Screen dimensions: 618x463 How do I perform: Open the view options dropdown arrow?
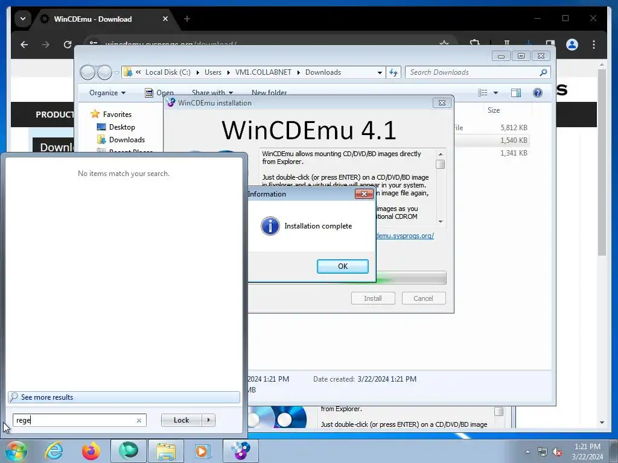tap(496, 92)
